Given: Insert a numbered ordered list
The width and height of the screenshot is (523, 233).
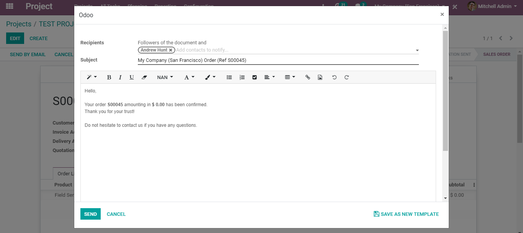Looking at the screenshot, I should pyautogui.click(x=242, y=77).
